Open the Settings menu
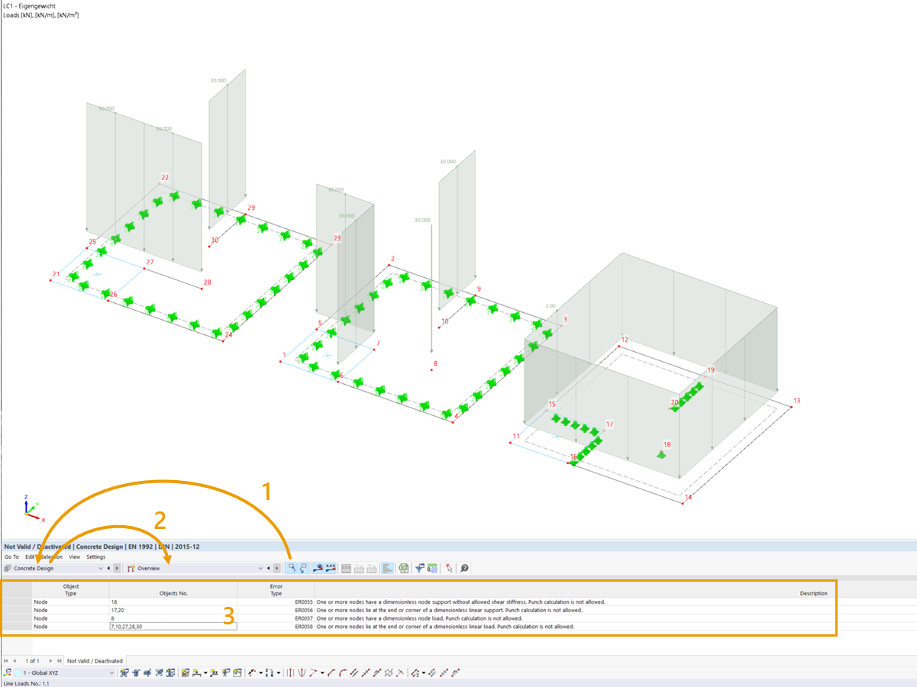The height and width of the screenshot is (687, 917). pos(95,556)
